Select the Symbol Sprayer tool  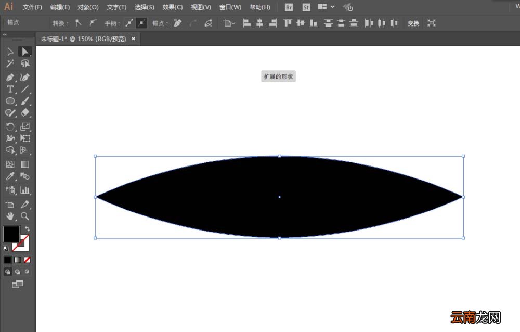click(10, 190)
